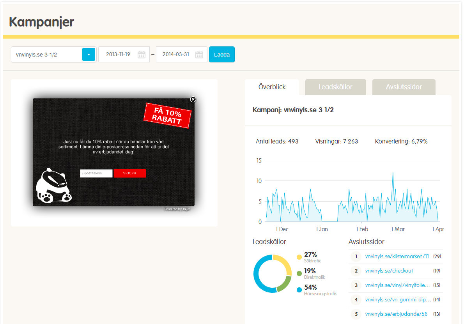Click the rank number 4 circle
This screenshot has width=464, height=324.
[356, 300]
